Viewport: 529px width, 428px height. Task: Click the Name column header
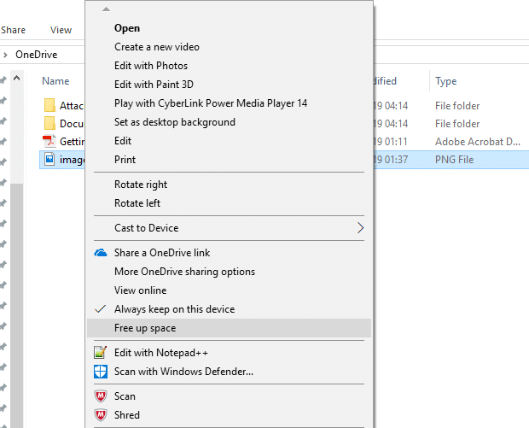pos(55,81)
